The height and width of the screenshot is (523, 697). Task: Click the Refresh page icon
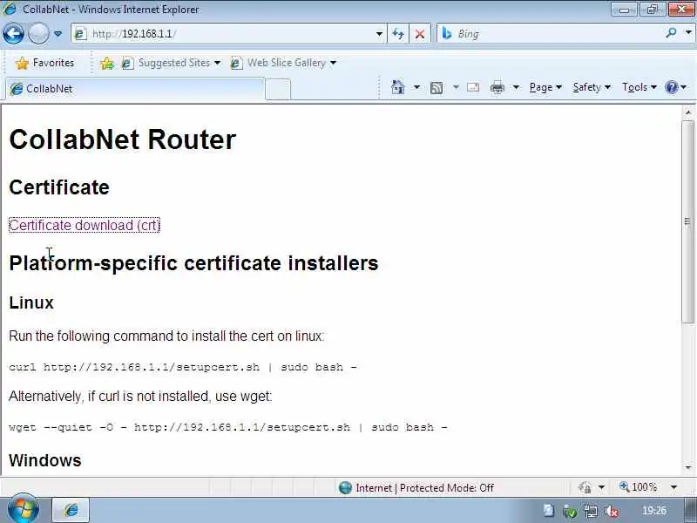click(398, 34)
